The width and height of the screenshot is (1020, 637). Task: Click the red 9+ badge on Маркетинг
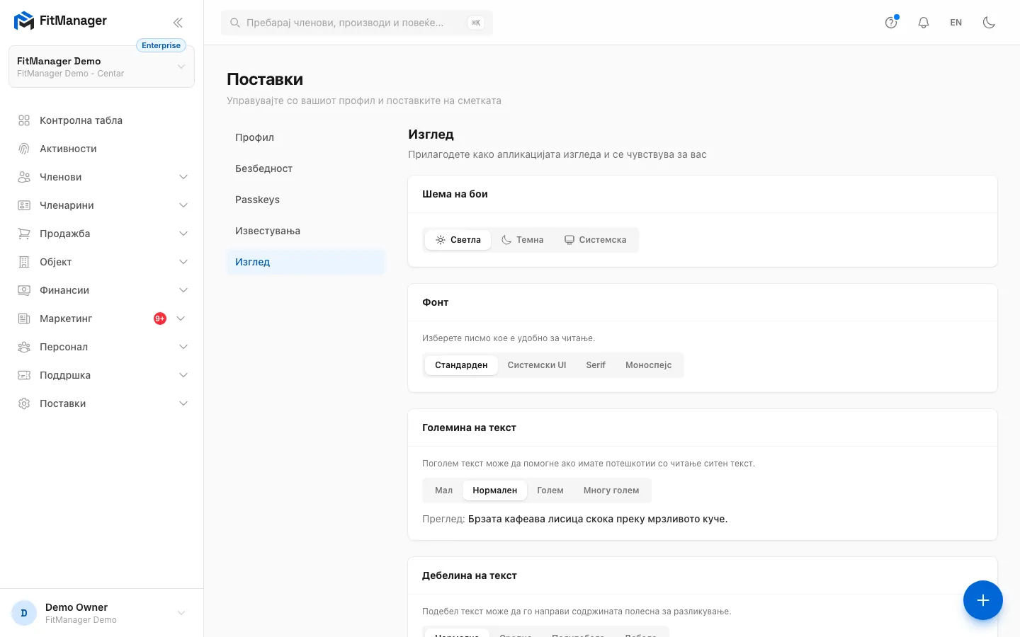[160, 318]
